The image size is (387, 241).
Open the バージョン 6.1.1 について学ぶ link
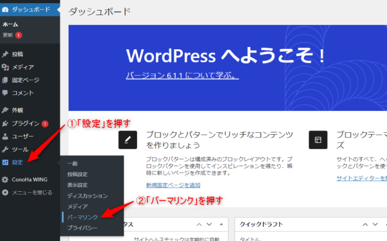click(x=182, y=75)
